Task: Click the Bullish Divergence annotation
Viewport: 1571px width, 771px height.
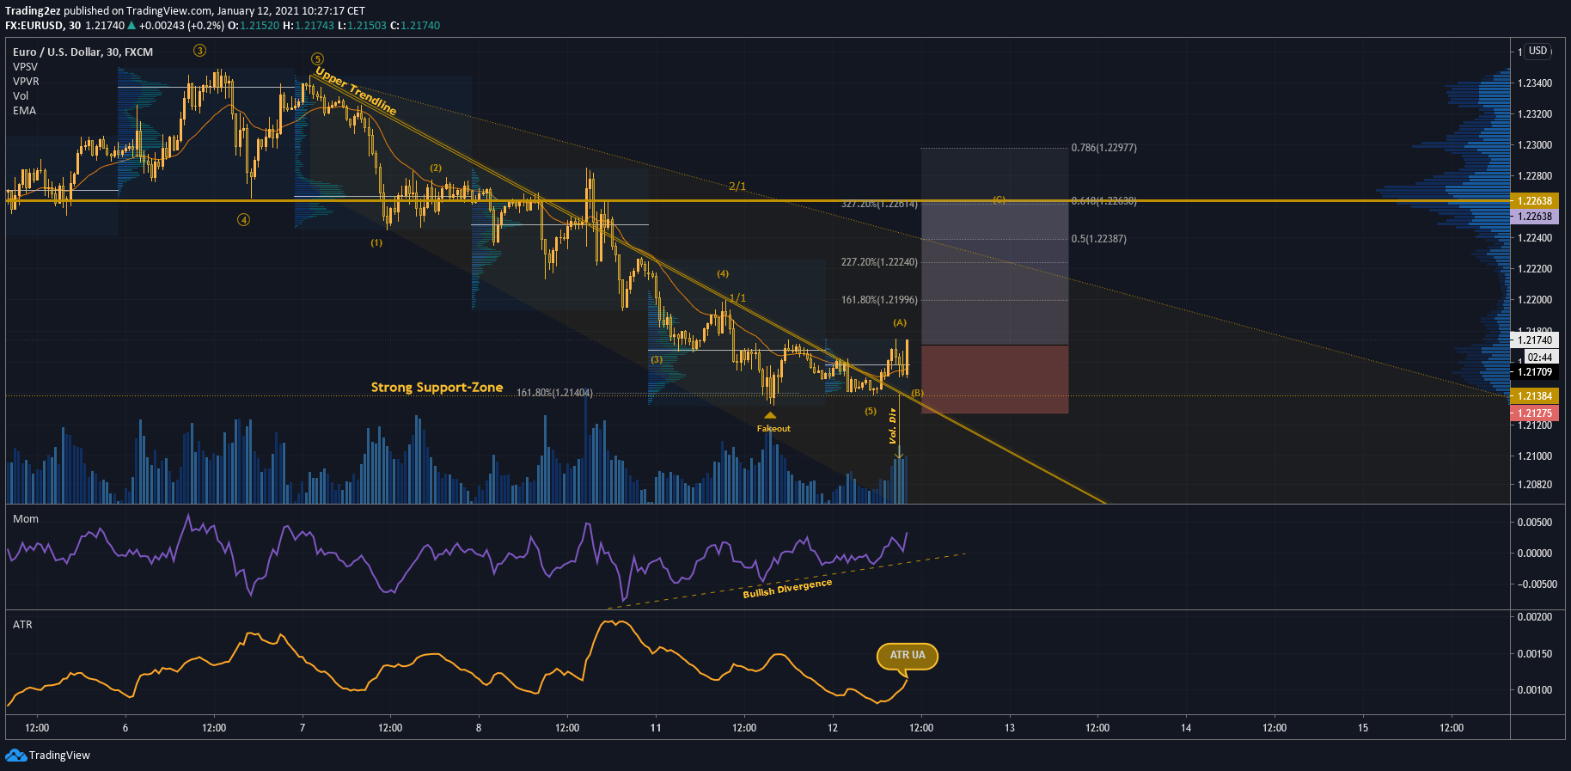Action: 787,589
